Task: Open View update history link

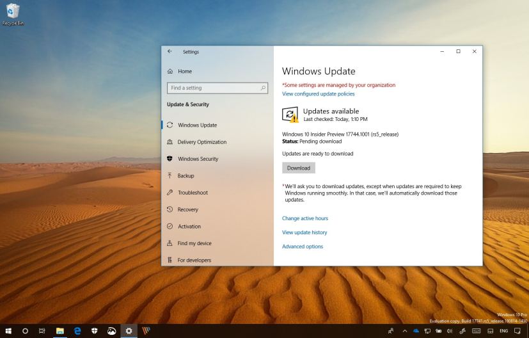Action: pos(304,232)
